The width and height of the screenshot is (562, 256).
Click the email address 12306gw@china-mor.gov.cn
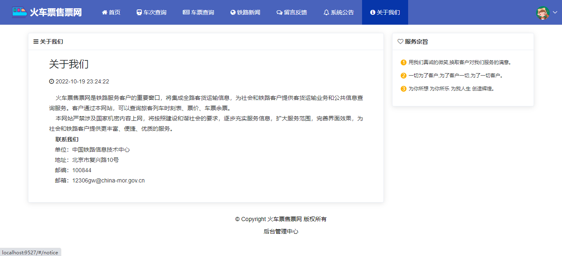[108, 180]
